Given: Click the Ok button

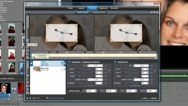Looking at the screenshot, I should coord(145,98).
